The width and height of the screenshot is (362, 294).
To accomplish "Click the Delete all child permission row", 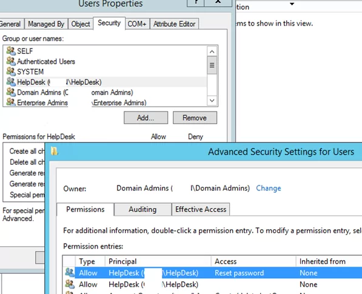I will coord(27,162).
